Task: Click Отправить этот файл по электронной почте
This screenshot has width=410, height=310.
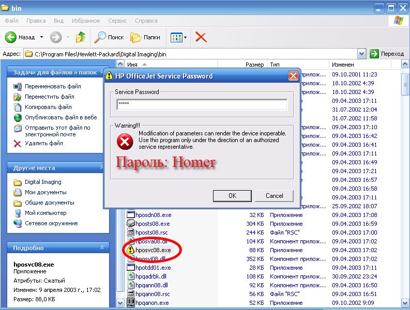Action: point(57,131)
